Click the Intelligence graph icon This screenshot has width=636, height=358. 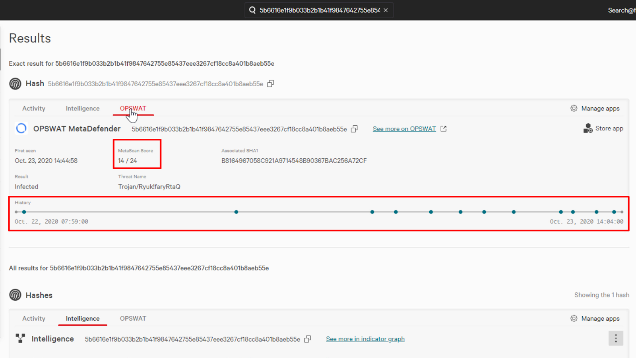click(x=20, y=339)
